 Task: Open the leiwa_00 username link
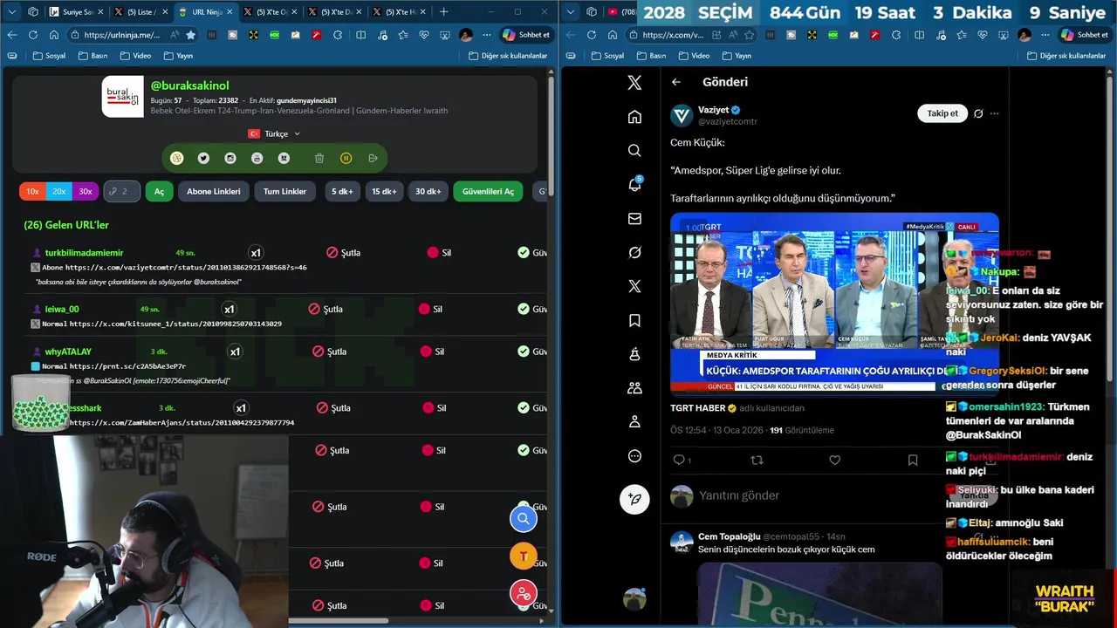[x=62, y=309]
